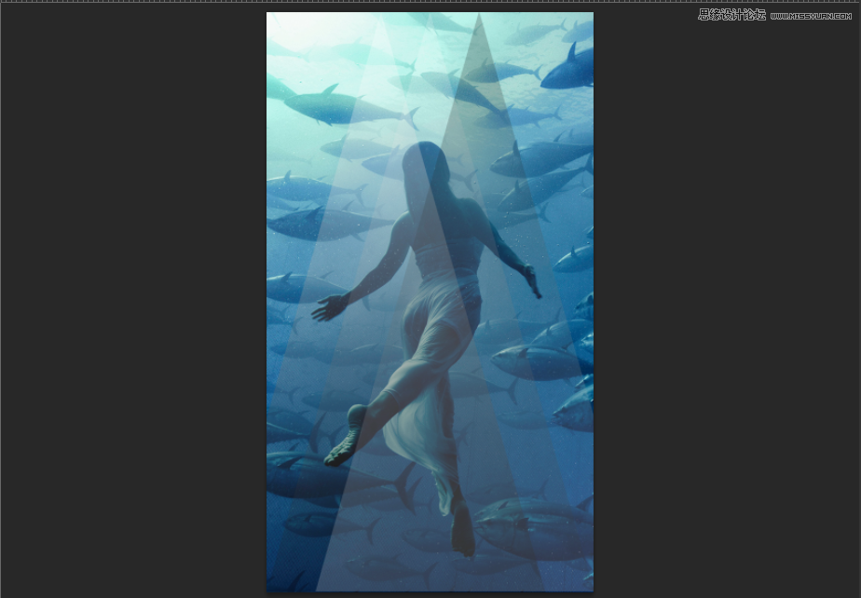Click the underwater swimmer artwork on canvas

430,302
